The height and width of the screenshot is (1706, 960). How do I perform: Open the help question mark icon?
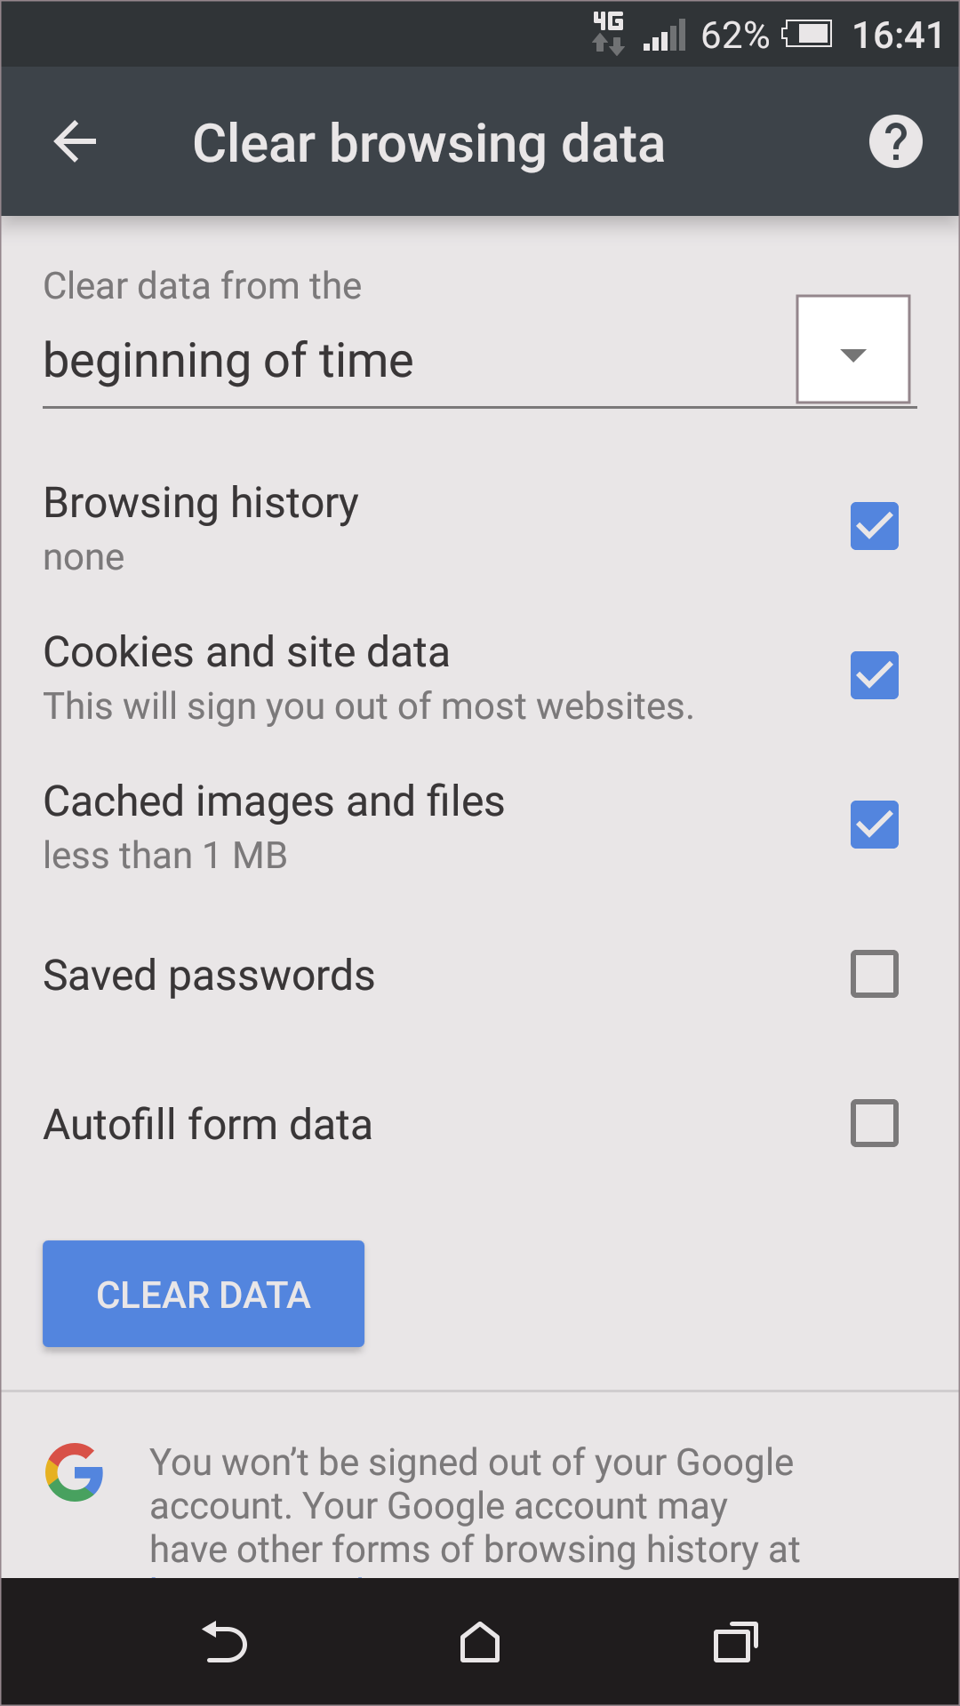coord(895,142)
